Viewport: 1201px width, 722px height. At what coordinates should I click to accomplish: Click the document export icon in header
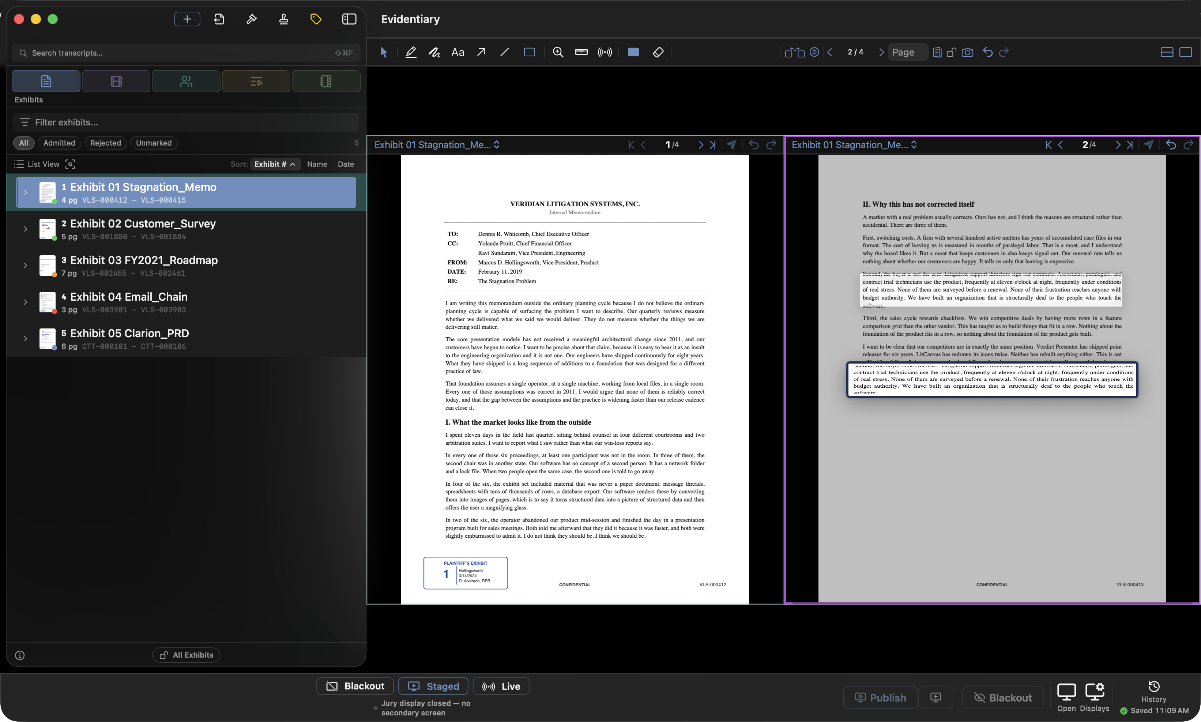pyautogui.click(x=219, y=19)
